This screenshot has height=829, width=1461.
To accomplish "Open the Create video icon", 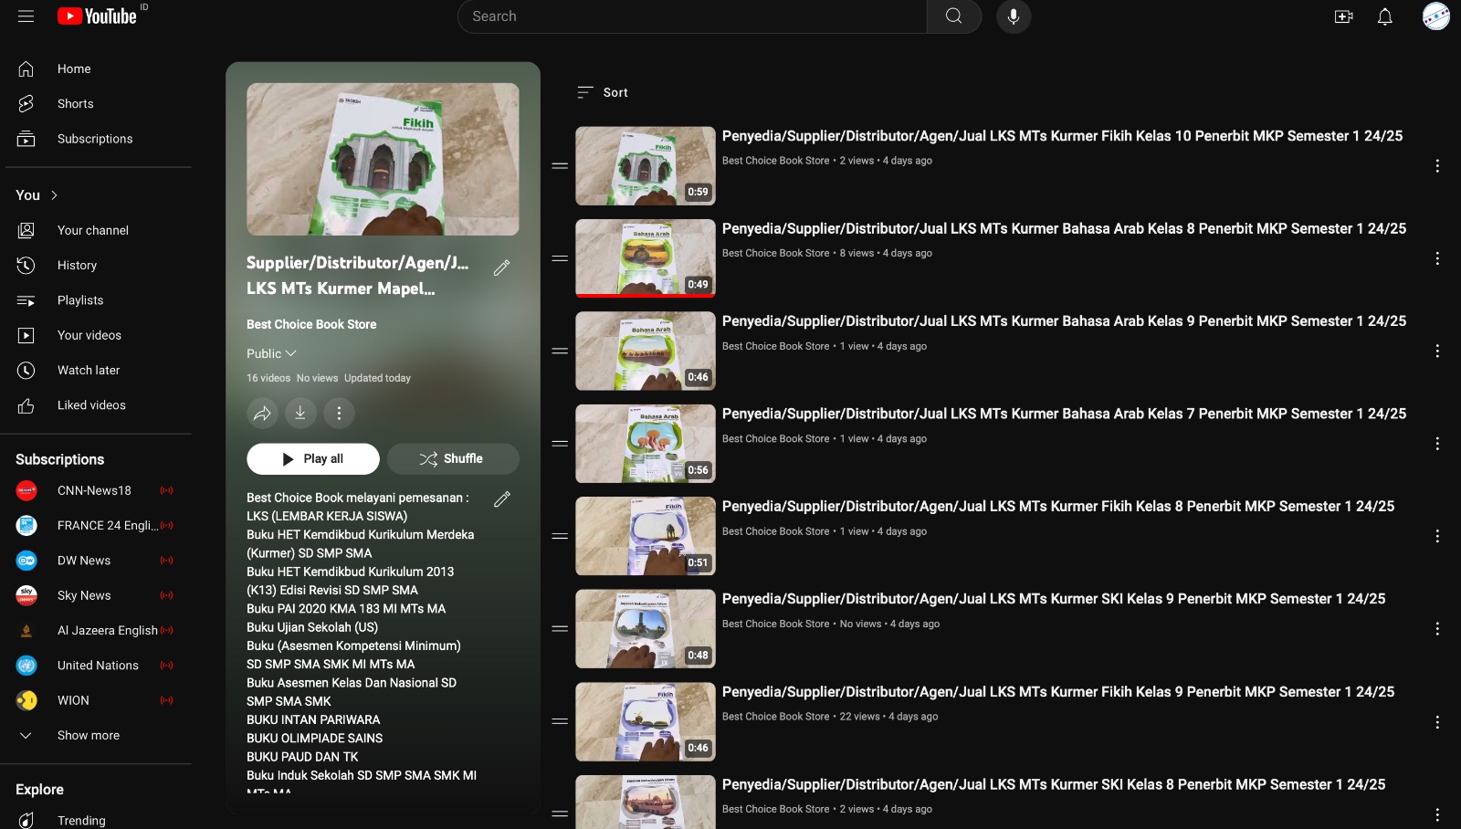I will pyautogui.click(x=1343, y=16).
